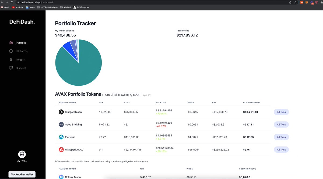This screenshot has width=323, height=179.
Task: Open Discord link in sidebar
Action: point(21,68)
